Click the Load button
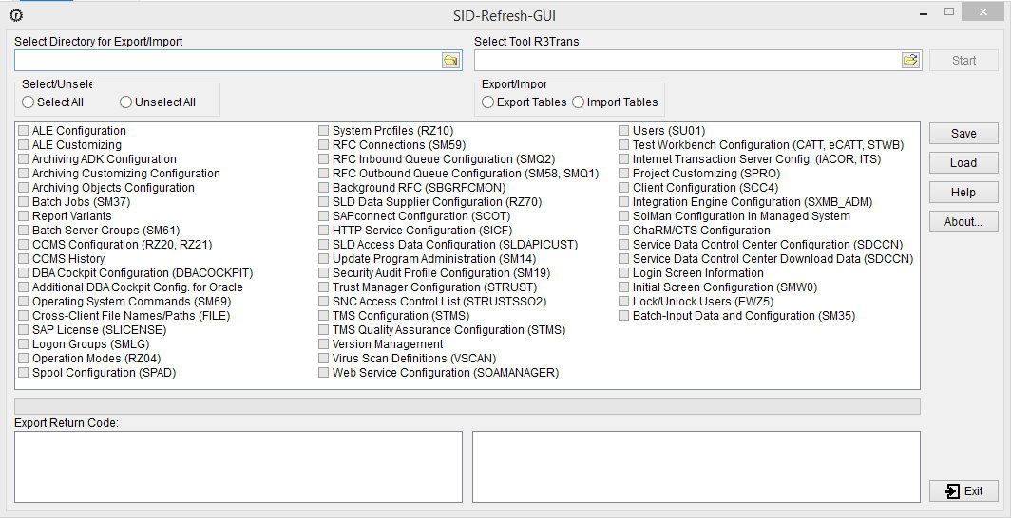The width and height of the screenshot is (1011, 518). (x=963, y=163)
